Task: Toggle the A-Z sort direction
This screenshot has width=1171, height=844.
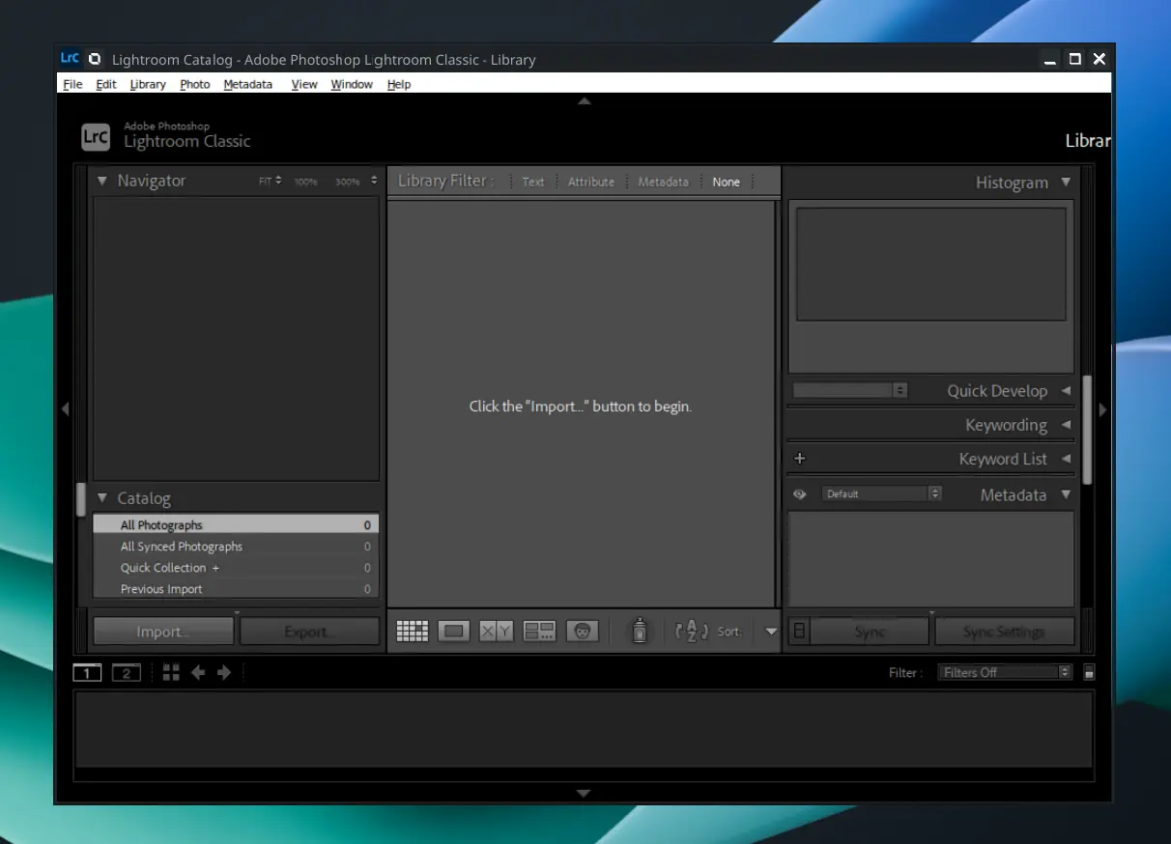Action: pos(691,632)
